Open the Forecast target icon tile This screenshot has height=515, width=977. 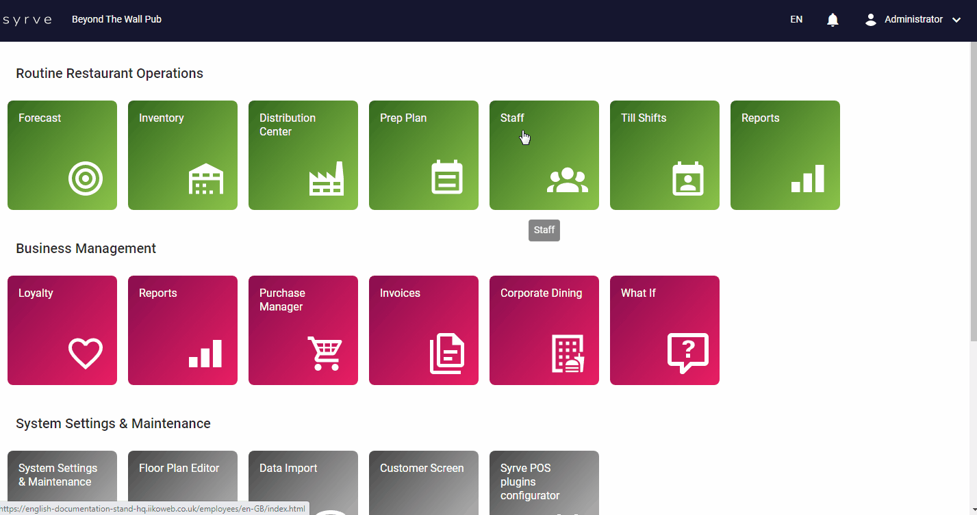86,179
